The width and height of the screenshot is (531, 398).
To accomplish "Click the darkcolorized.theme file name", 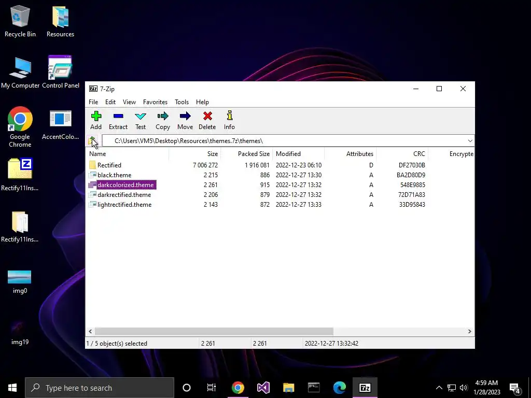I will [125, 185].
